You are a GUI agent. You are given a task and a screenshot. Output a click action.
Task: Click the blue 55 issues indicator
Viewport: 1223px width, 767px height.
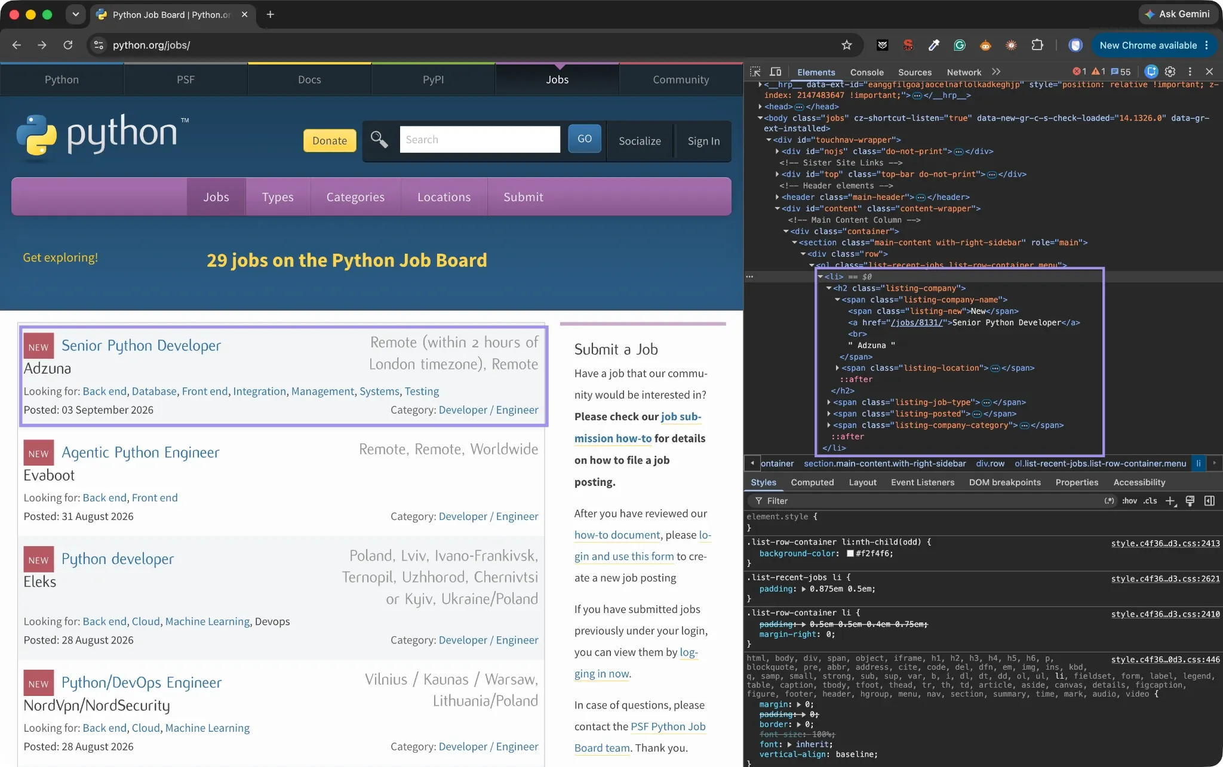(1121, 72)
